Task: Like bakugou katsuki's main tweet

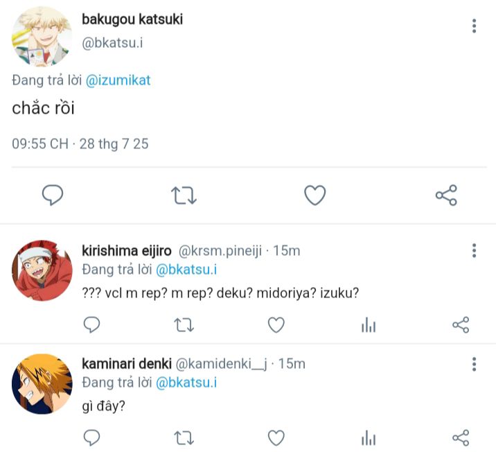Action: click(x=315, y=196)
